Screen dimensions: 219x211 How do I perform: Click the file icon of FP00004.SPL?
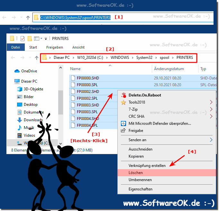pyautogui.click(x=73, y=125)
